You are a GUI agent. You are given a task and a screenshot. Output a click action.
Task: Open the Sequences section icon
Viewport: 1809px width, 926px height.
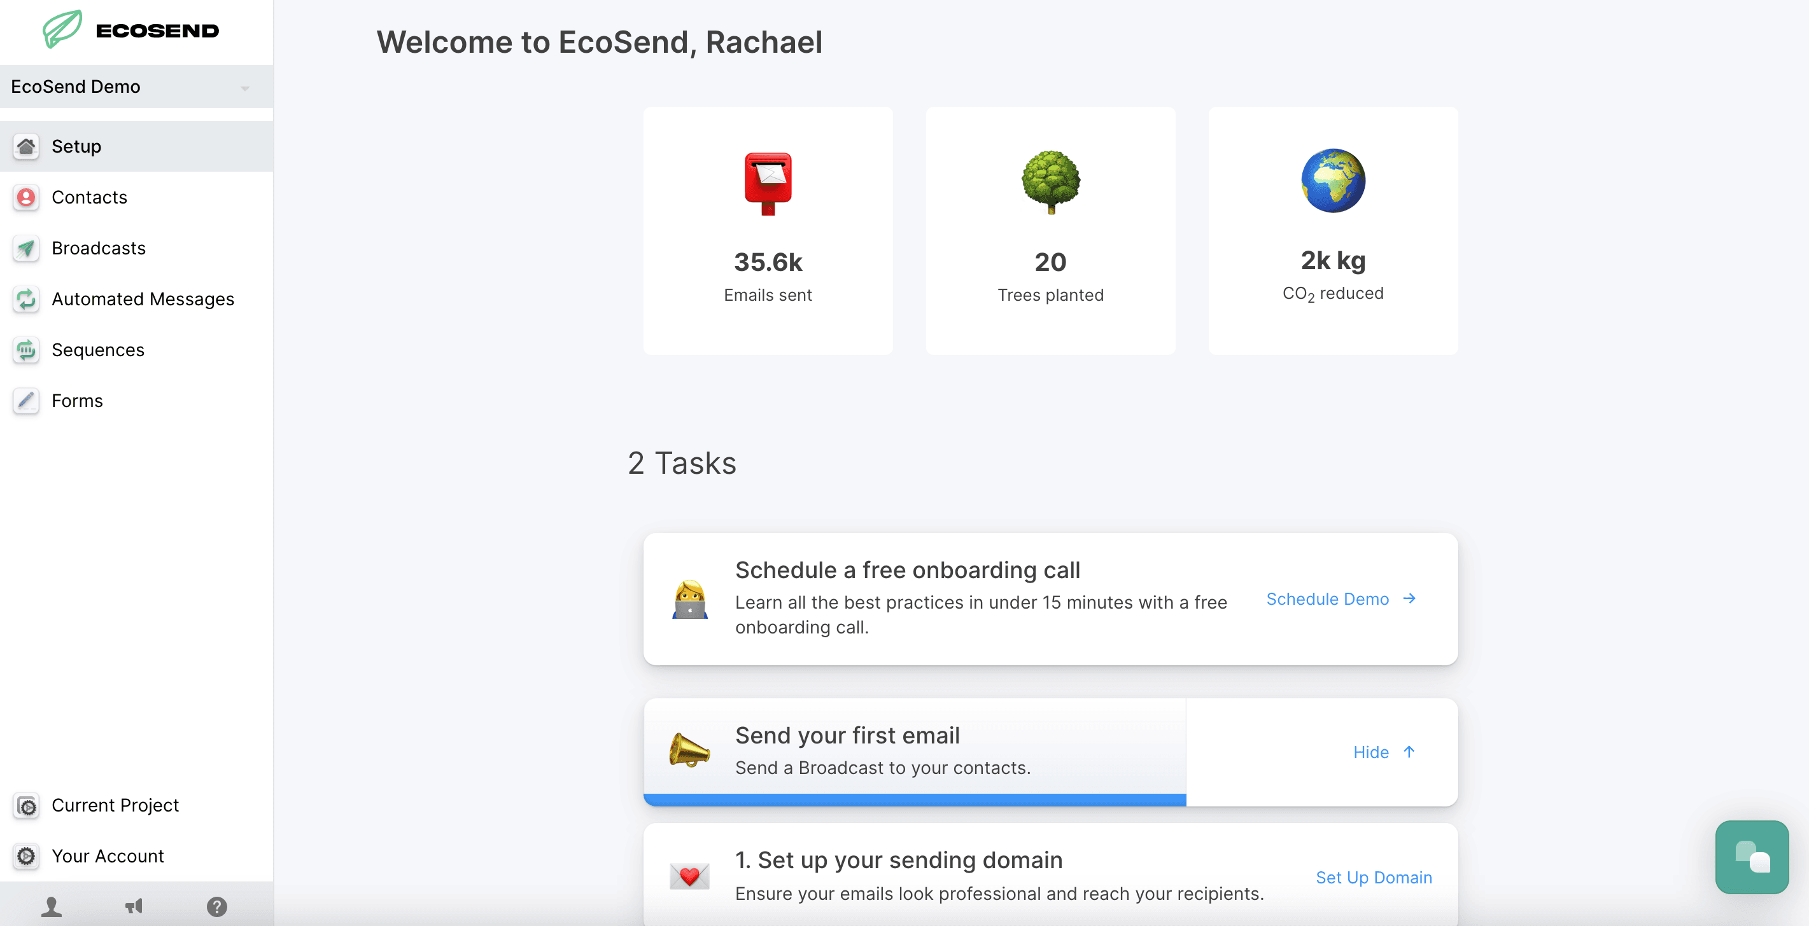click(26, 350)
